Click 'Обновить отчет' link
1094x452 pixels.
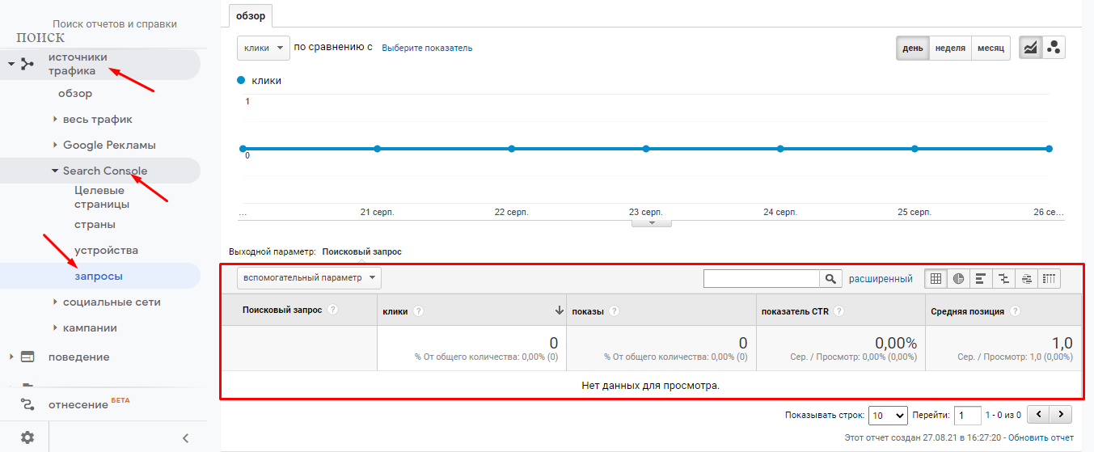tap(1041, 438)
